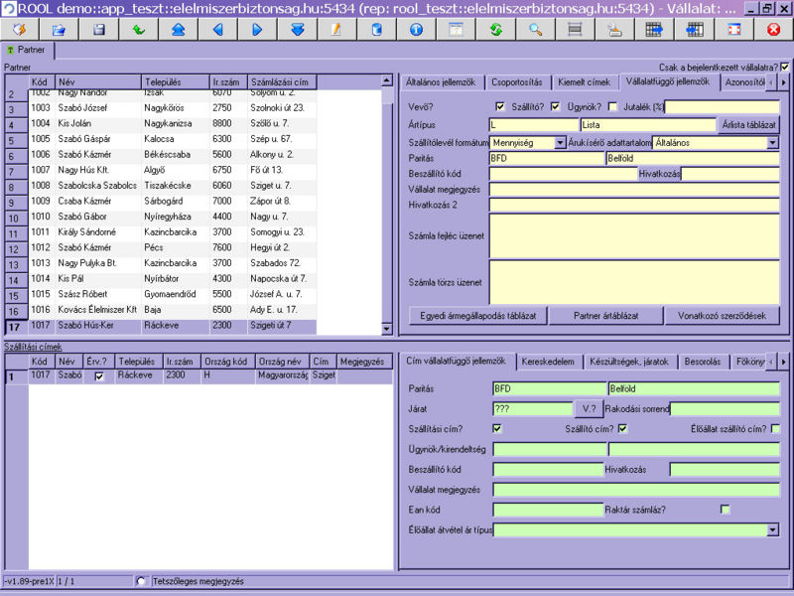Open the Szállítólevél formátum dropdown
Screen dimensions: 794x596
point(560,143)
